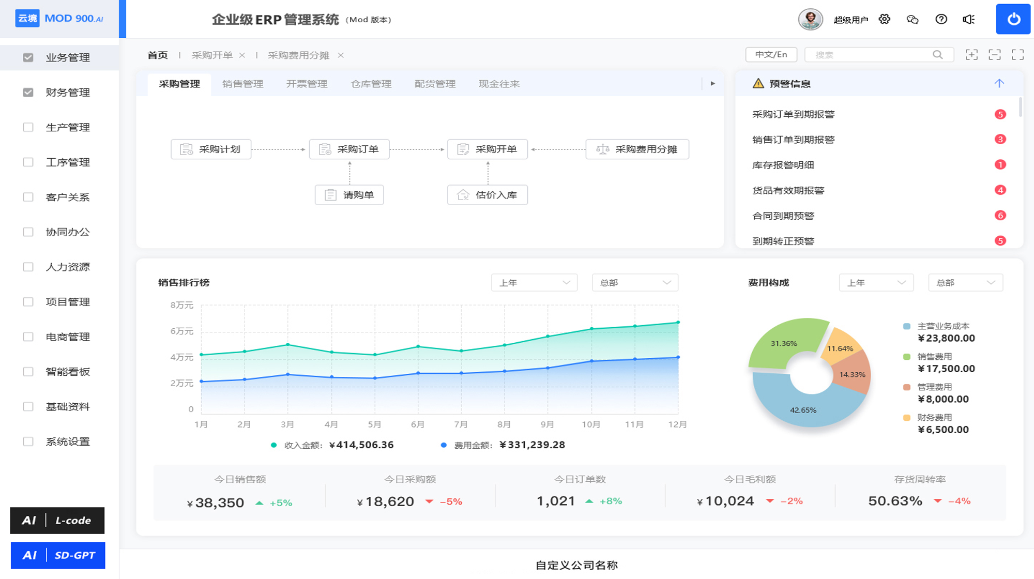Toggle the 财务管理 checkbox
1034x579 pixels.
tap(28, 93)
